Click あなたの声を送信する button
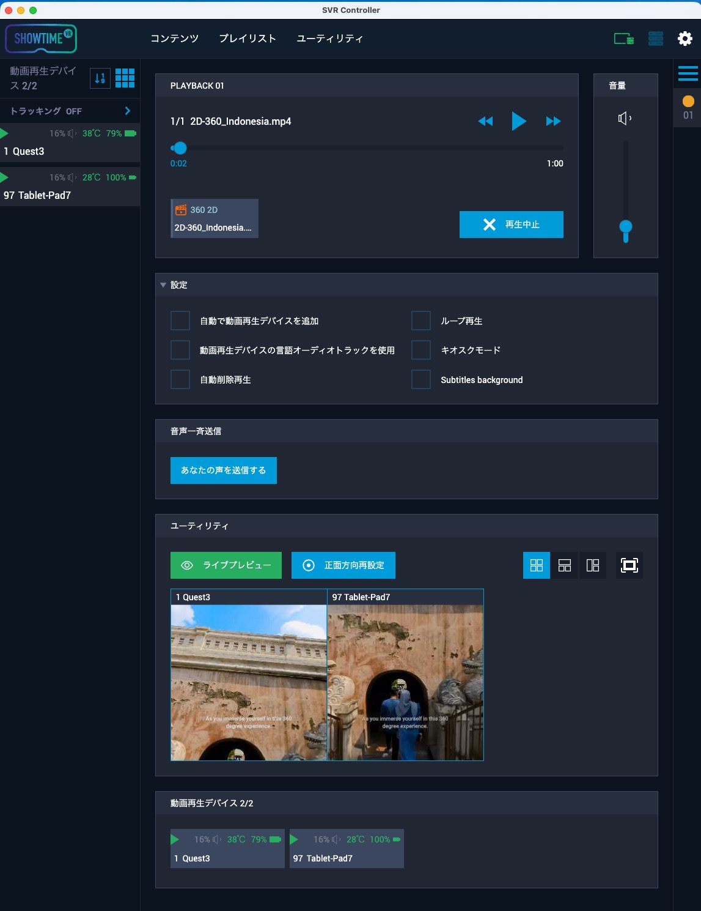 224,470
